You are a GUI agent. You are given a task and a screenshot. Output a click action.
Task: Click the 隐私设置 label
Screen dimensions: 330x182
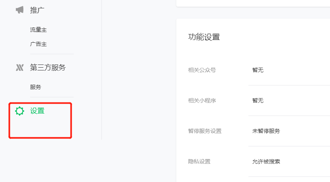[x=199, y=161]
